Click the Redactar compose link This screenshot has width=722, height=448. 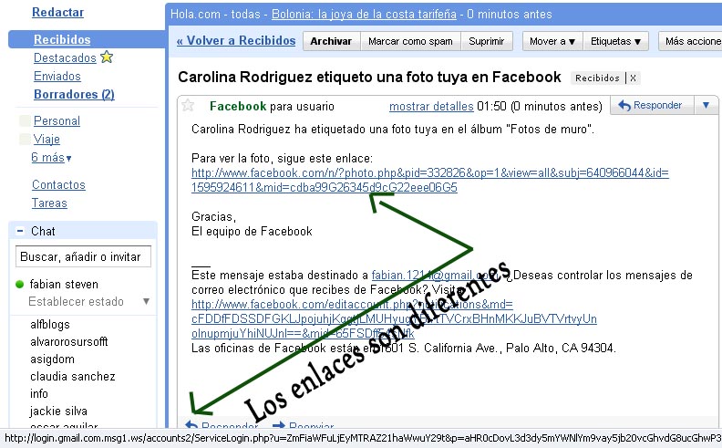[x=58, y=13]
